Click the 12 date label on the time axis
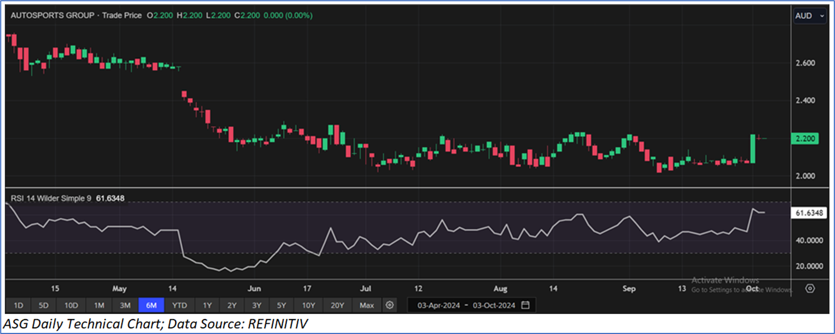The height and width of the screenshot is (334, 835). coord(418,289)
